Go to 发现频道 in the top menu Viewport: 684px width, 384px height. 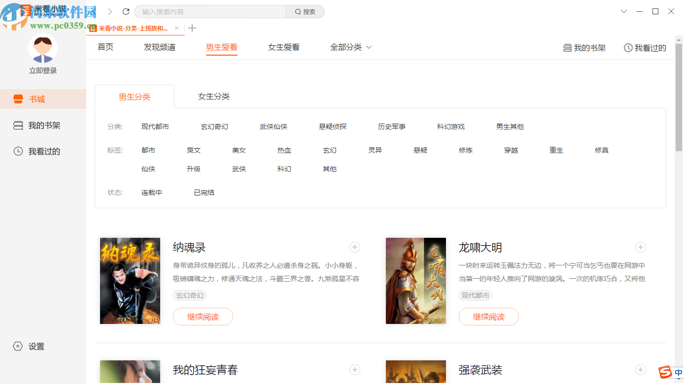pyautogui.click(x=159, y=47)
